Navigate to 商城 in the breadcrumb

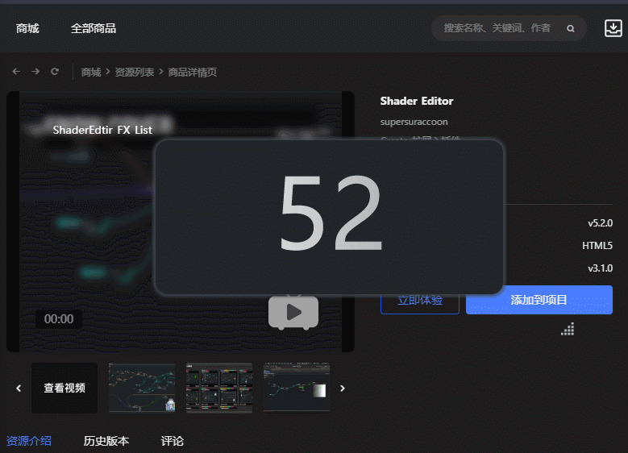coord(91,72)
